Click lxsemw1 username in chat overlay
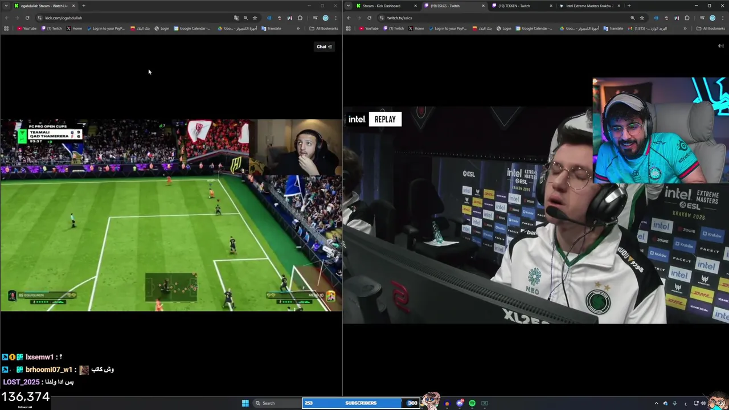 click(39, 357)
